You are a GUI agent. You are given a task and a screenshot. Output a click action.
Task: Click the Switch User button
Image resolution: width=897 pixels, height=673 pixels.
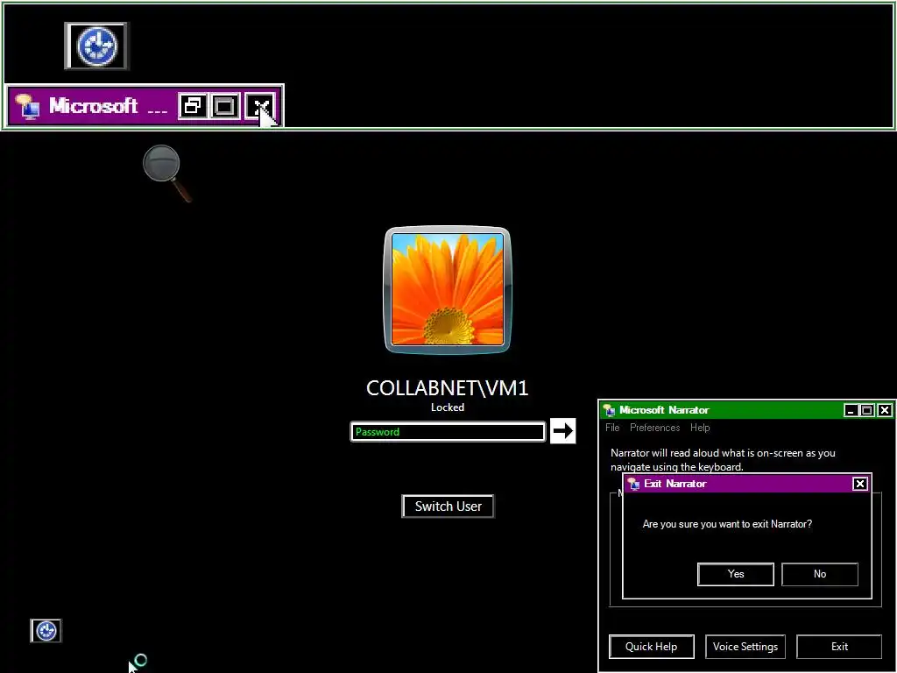448,507
